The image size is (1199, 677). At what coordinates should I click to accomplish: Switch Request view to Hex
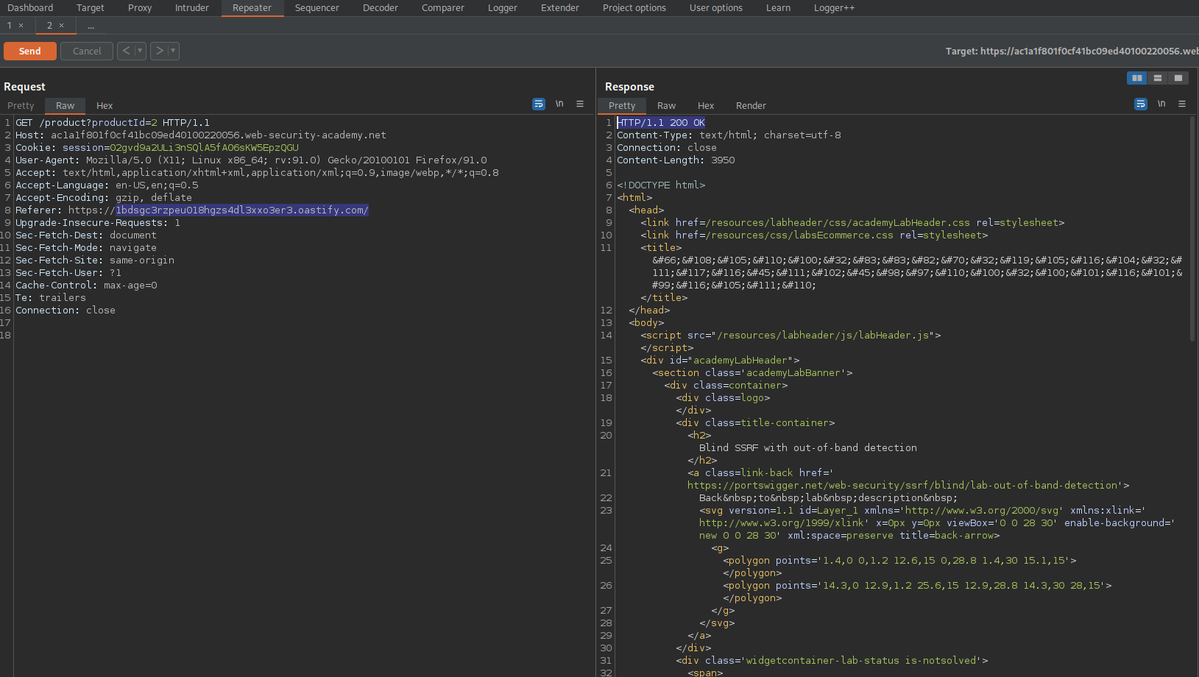105,106
